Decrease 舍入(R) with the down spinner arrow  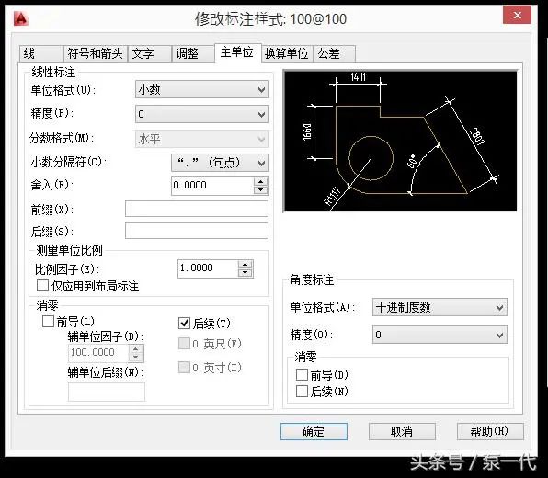pyautogui.click(x=261, y=189)
